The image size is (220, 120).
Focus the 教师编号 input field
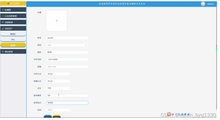coord(67,96)
